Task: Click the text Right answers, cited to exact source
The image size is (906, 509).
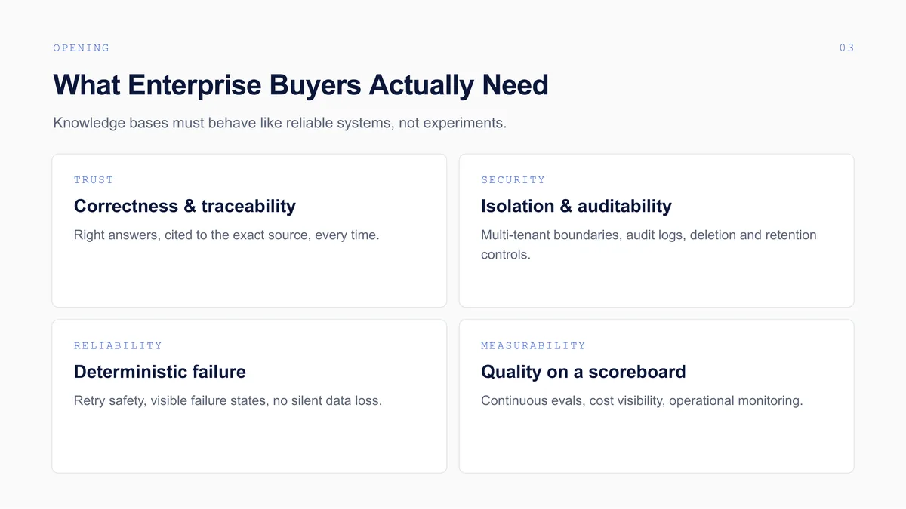Action: pos(226,235)
